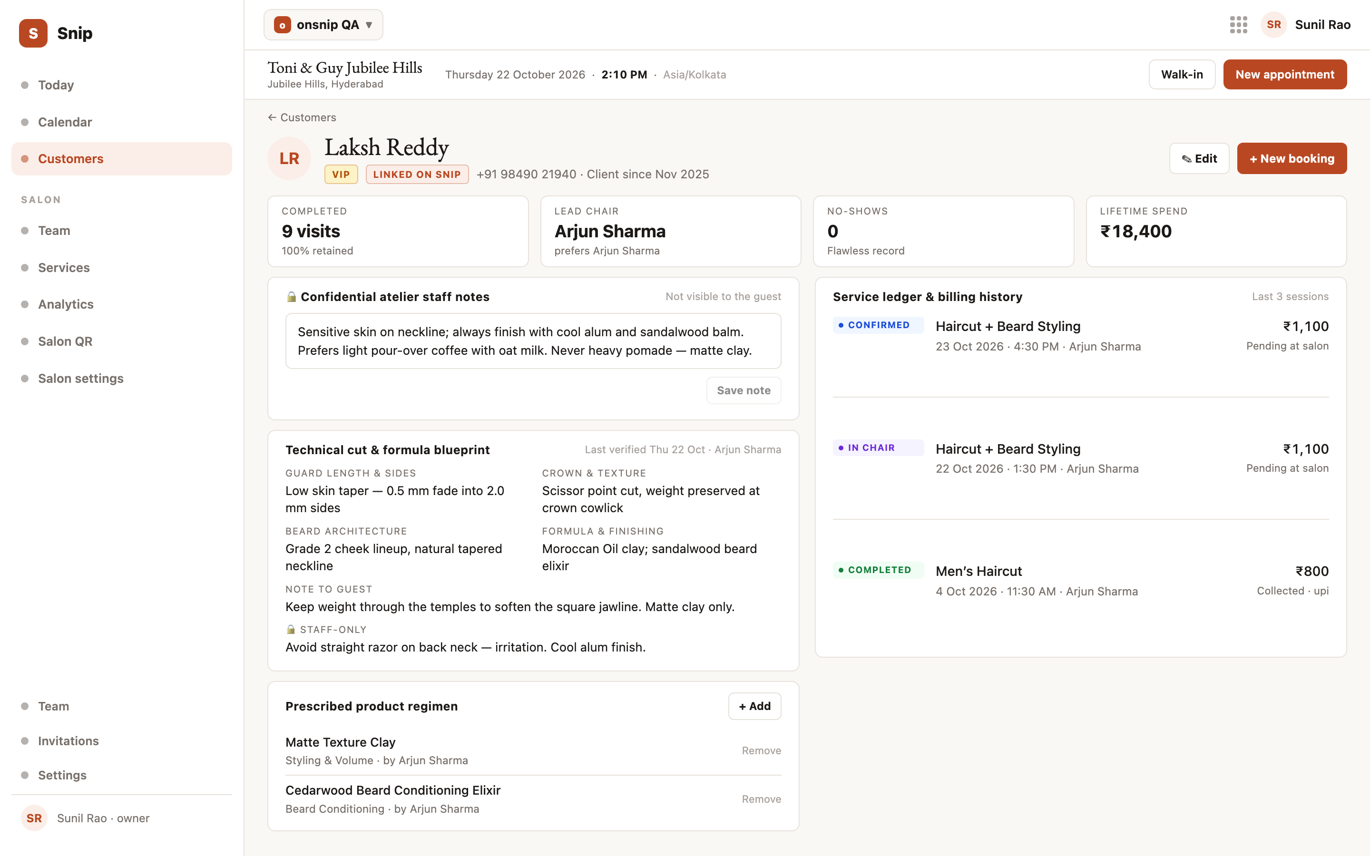Image resolution: width=1370 pixels, height=856 pixels.
Task: Click the Sunil Rao user name
Action: pos(1322,25)
